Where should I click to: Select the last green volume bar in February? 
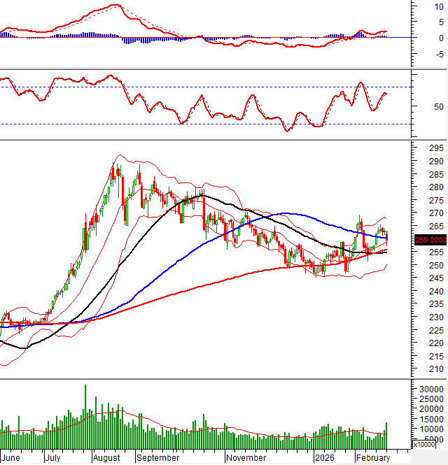click(386, 436)
